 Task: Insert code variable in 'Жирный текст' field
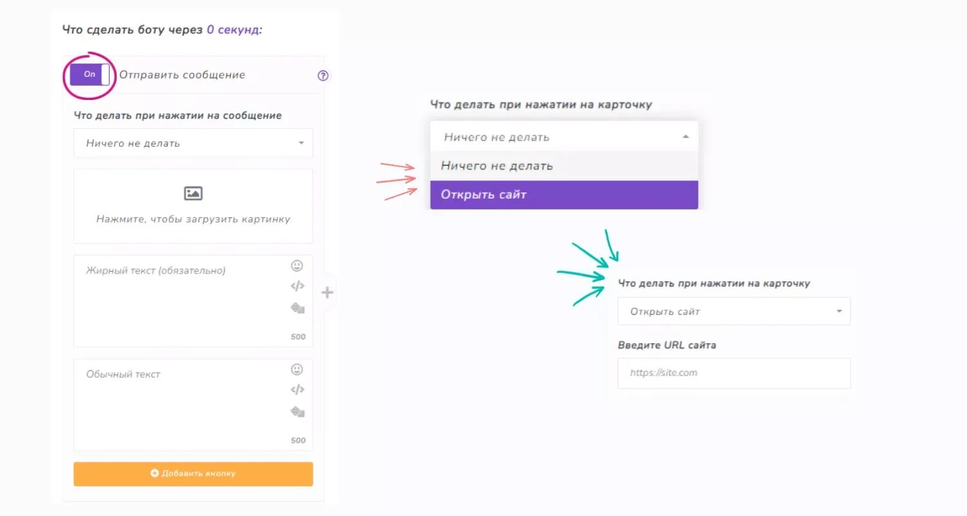tap(297, 286)
